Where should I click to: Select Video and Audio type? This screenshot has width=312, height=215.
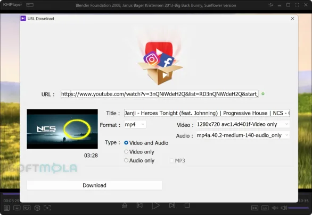[146, 143]
